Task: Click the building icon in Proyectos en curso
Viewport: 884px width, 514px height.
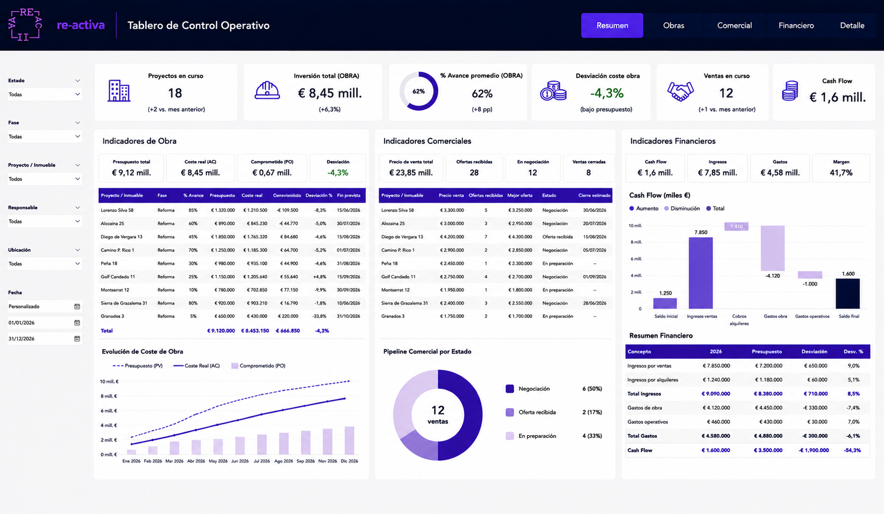Action: tap(119, 91)
